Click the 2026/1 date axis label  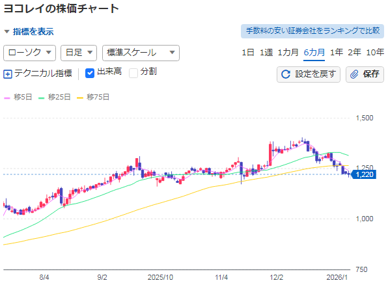pyautogui.click(x=337, y=277)
